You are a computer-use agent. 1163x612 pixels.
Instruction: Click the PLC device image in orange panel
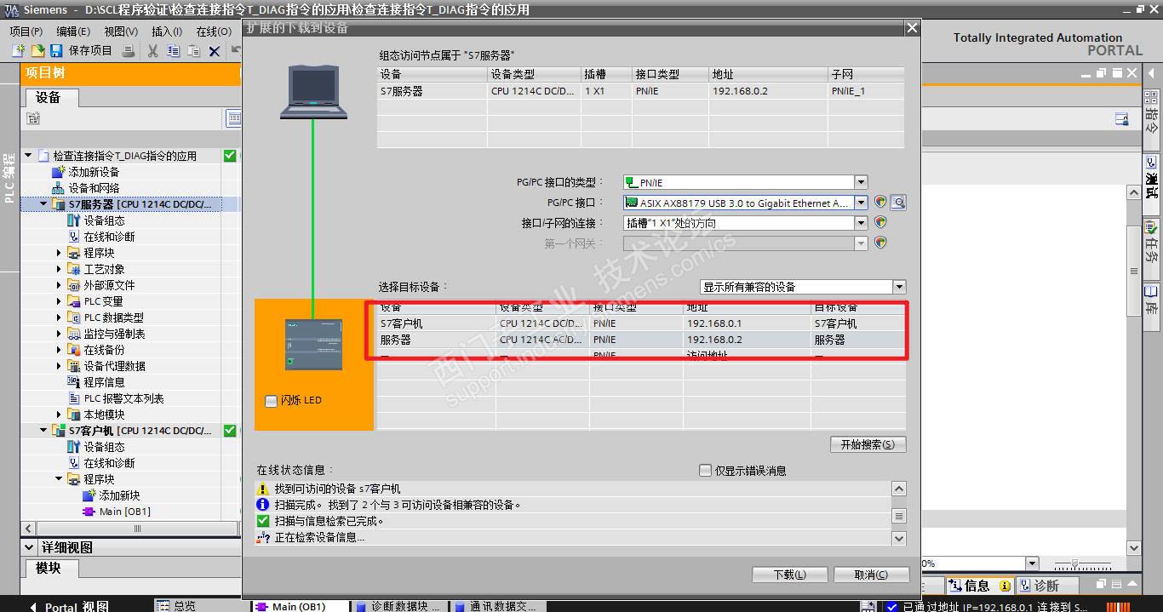(x=313, y=344)
